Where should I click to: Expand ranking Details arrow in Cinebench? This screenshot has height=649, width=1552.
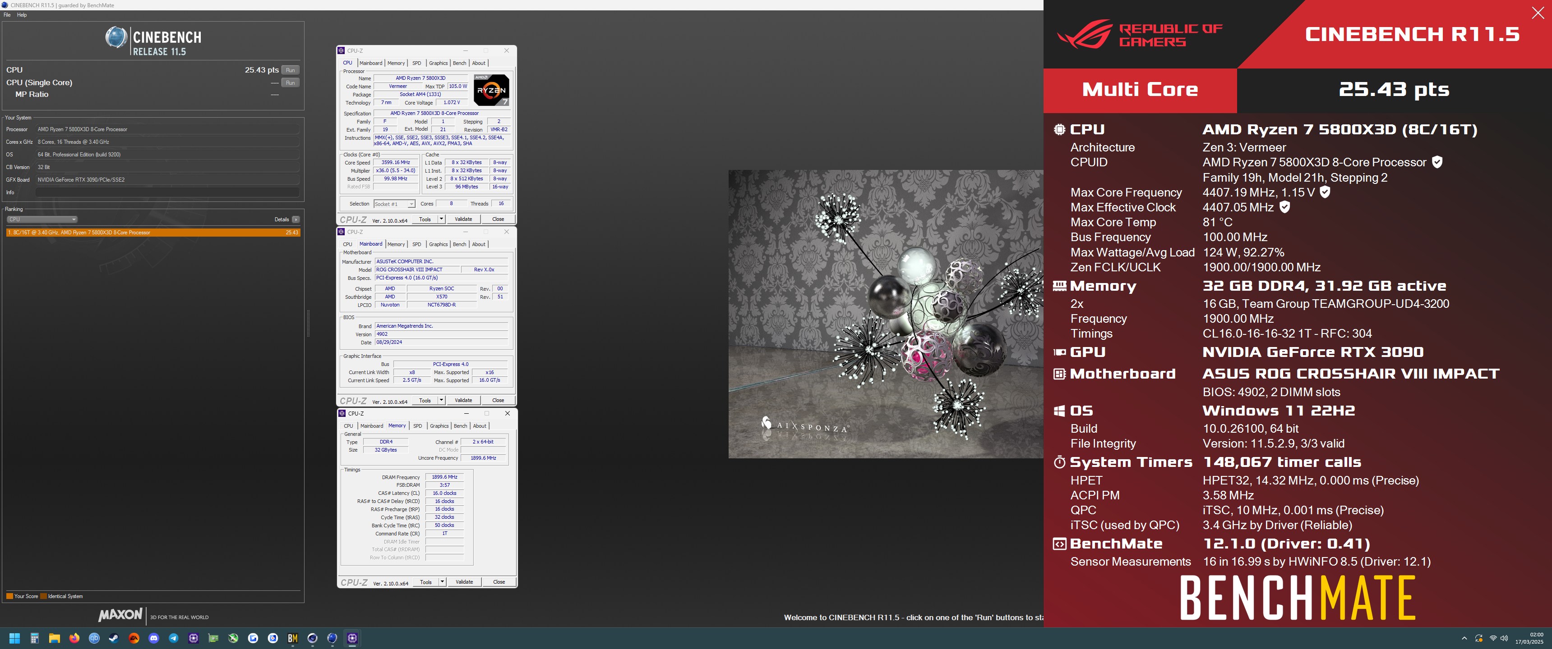point(296,220)
